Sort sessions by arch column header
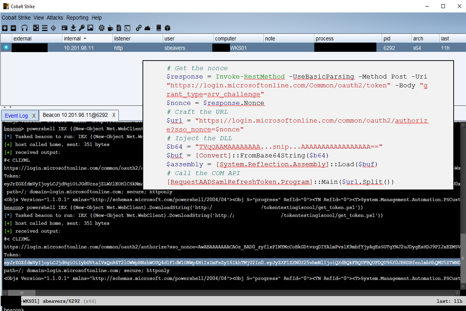 [425, 38]
